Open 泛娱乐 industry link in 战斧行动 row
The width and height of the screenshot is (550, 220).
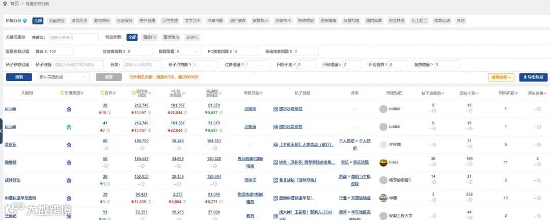click(250, 180)
